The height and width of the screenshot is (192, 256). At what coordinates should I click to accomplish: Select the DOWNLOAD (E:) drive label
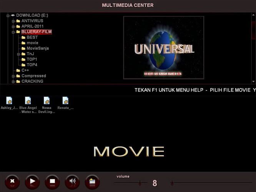[x=32, y=15]
